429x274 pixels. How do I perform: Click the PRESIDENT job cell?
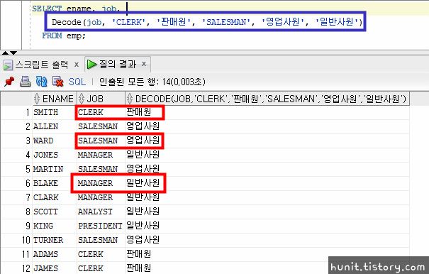click(x=100, y=226)
